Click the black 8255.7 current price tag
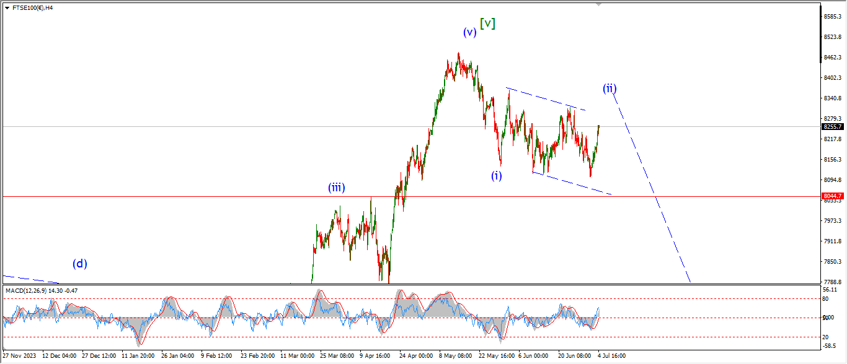 point(833,126)
